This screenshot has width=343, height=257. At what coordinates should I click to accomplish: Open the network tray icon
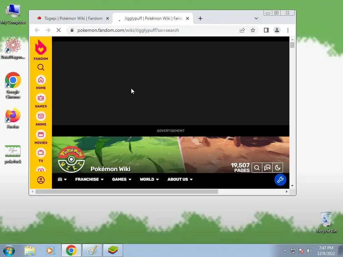[x=293, y=251]
